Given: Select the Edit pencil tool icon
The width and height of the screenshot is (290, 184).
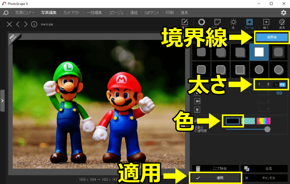Looking at the screenshot, I should pyautogui.click(x=184, y=23).
